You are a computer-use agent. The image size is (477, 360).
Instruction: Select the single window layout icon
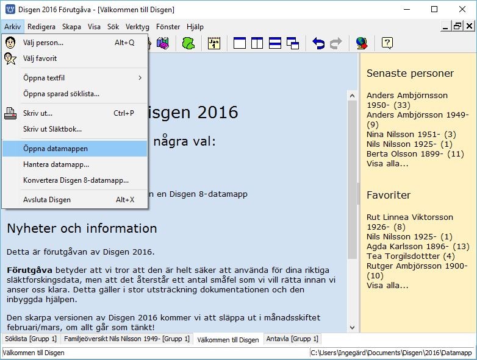tap(239, 43)
